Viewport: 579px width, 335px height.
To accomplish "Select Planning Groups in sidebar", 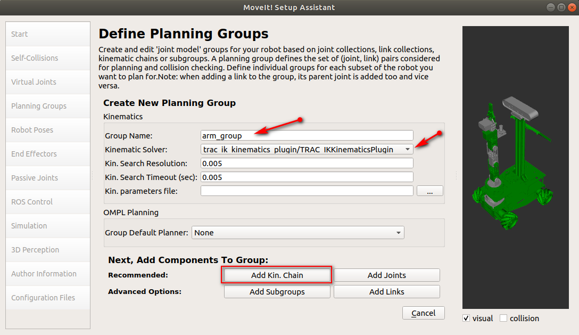I will coord(48,106).
